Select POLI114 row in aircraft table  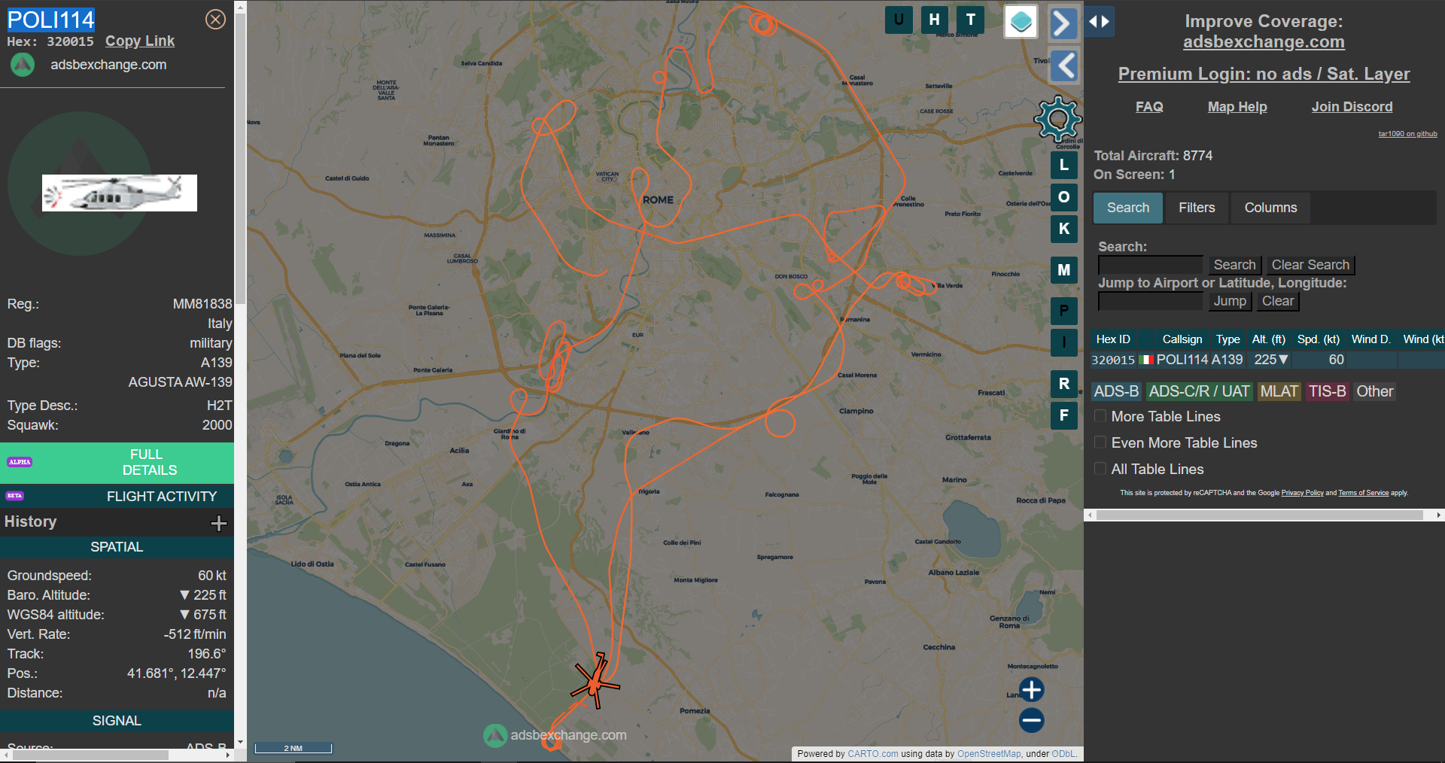(x=1267, y=360)
